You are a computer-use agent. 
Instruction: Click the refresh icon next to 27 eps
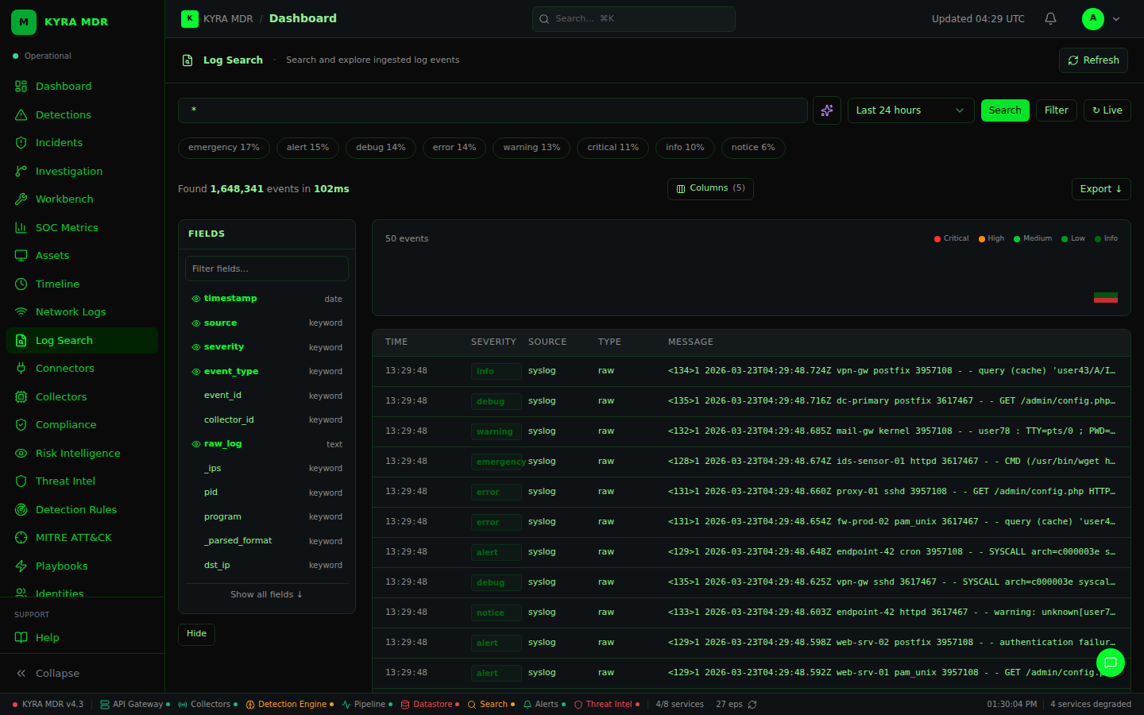pyautogui.click(x=752, y=705)
